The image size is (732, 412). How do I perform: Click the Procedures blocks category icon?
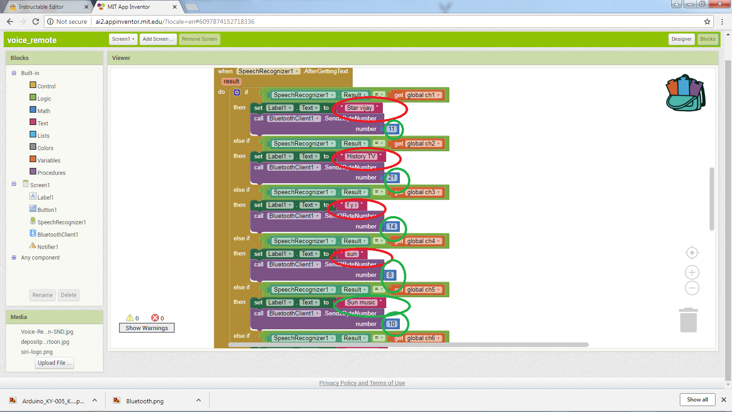[x=33, y=171]
